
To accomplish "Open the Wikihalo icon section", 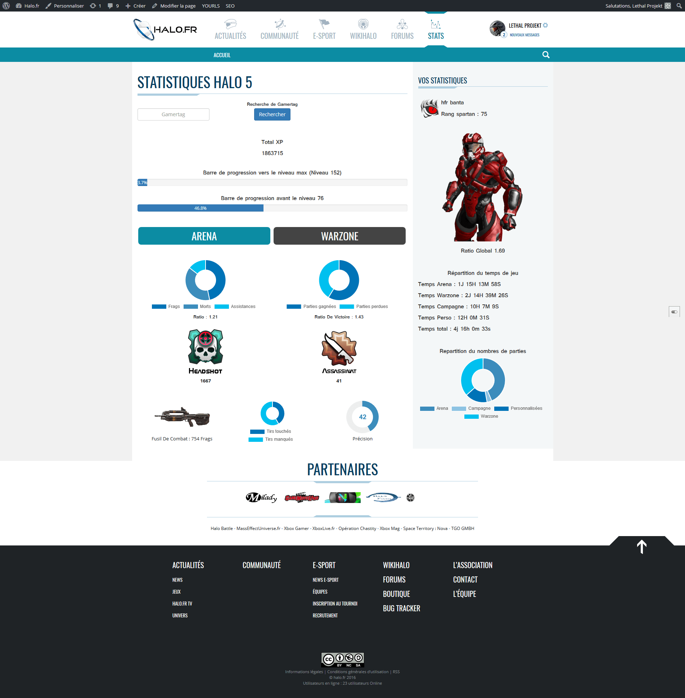I will 363,30.
